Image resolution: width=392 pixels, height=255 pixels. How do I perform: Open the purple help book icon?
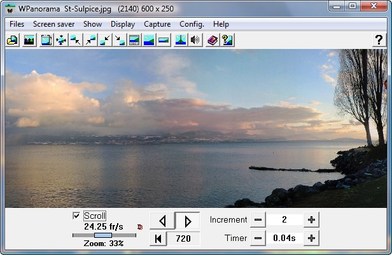213,40
